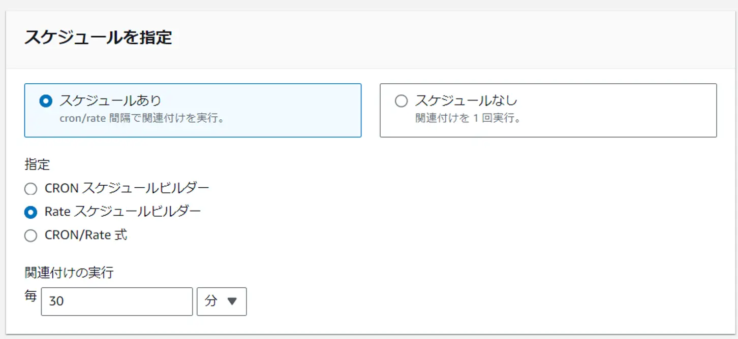The width and height of the screenshot is (738, 339).
Task: Click the CRON/Rate 式 label text
Action: click(86, 235)
